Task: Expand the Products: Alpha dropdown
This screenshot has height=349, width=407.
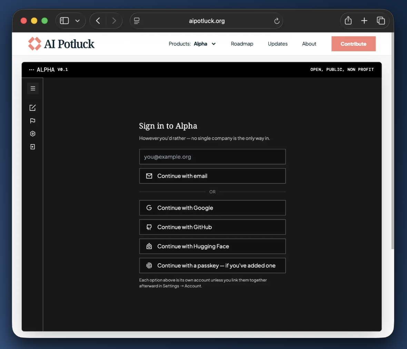Action: (x=192, y=44)
